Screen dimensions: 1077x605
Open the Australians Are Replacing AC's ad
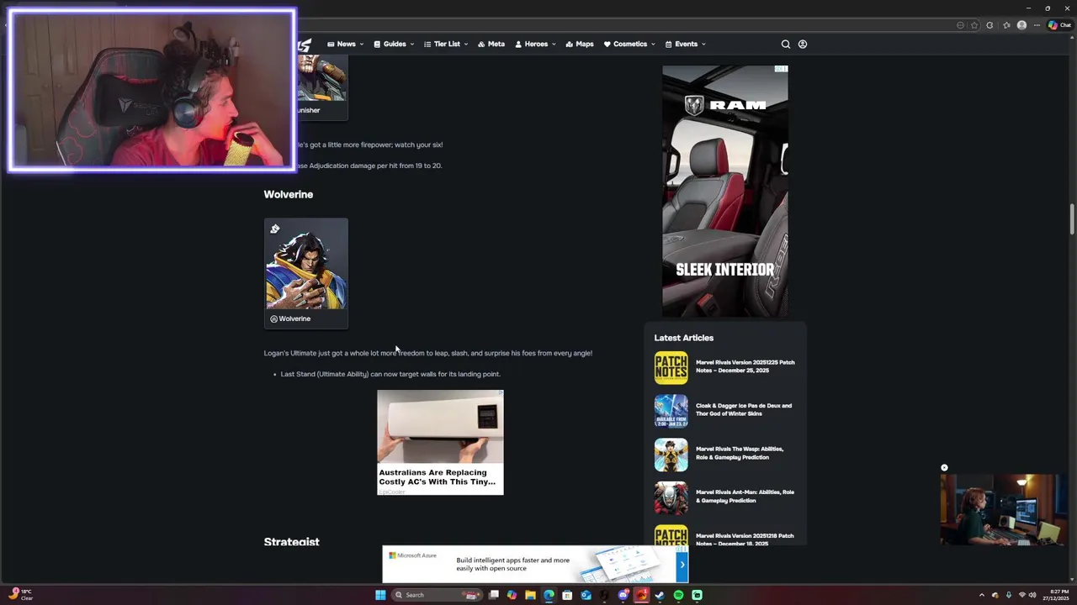440,442
